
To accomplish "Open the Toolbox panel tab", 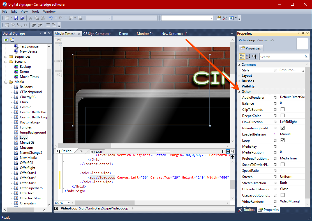I will click(x=247, y=210).
